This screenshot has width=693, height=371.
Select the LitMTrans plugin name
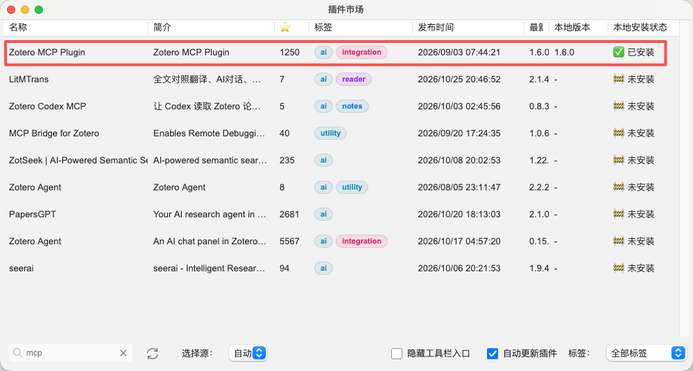28,80
